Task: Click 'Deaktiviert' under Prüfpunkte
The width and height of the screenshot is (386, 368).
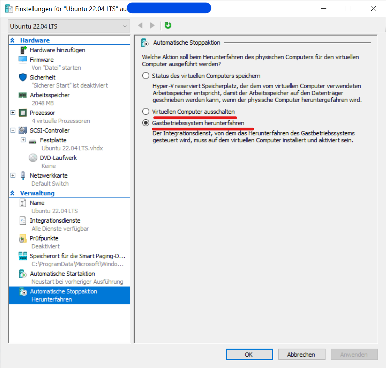Action: point(46,246)
